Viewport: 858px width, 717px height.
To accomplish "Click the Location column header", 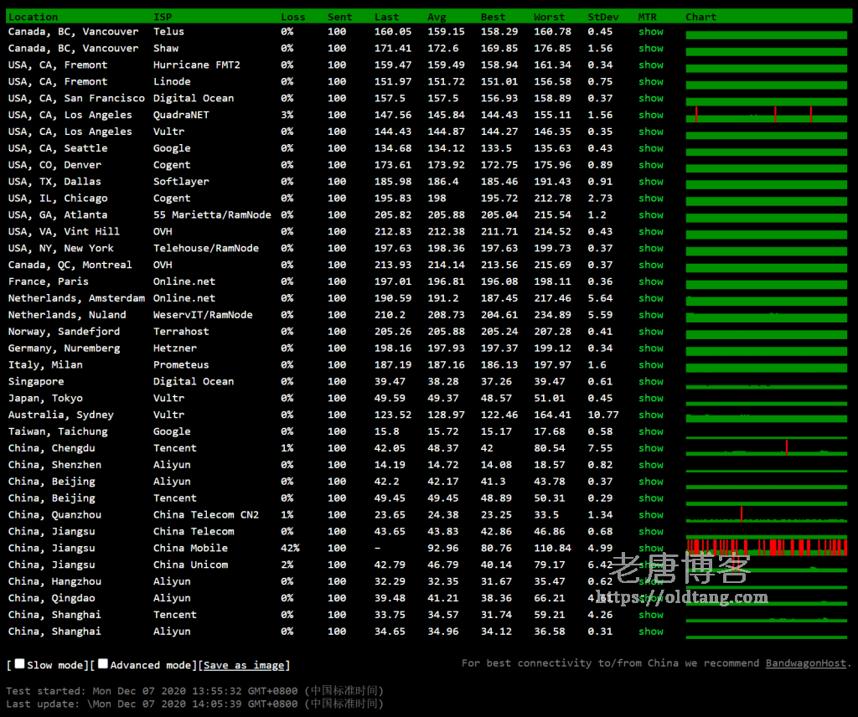I will coord(33,17).
